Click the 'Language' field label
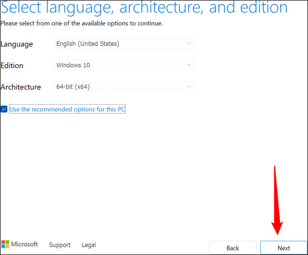This screenshot has width=308, height=255. click(x=17, y=44)
